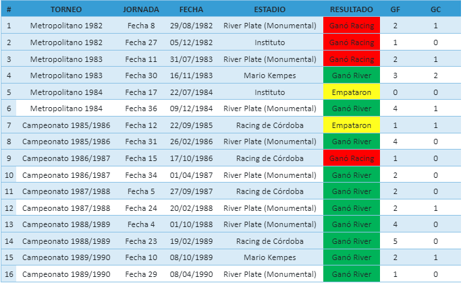Viewport: 463px width, 283px height.
Task: Click the FECHA column header
Action: coord(192,9)
